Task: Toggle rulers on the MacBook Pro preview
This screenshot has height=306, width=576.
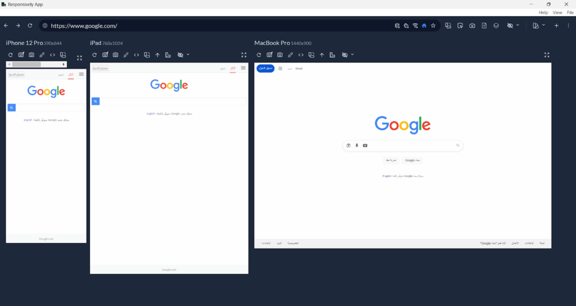Action: (332, 55)
